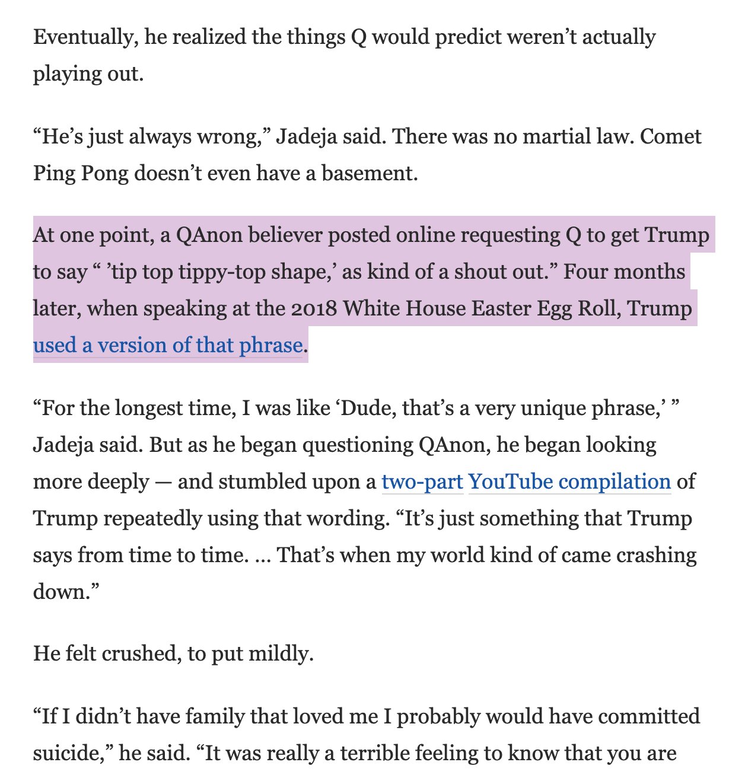
Task: Click the words 'playing out.'
Action: point(88,74)
